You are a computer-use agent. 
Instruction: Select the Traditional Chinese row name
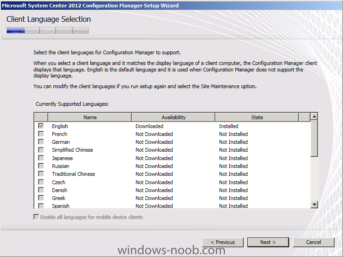[73, 174]
